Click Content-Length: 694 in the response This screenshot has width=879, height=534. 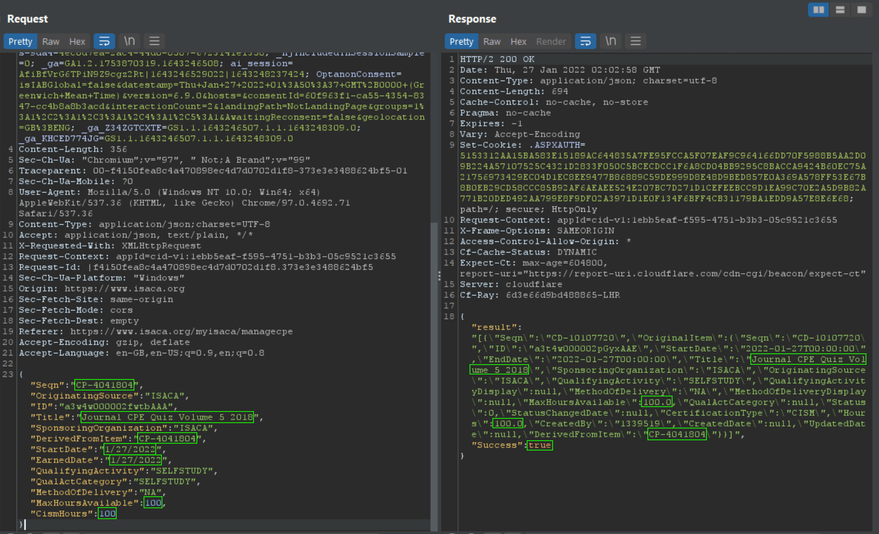(x=514, y=91)
